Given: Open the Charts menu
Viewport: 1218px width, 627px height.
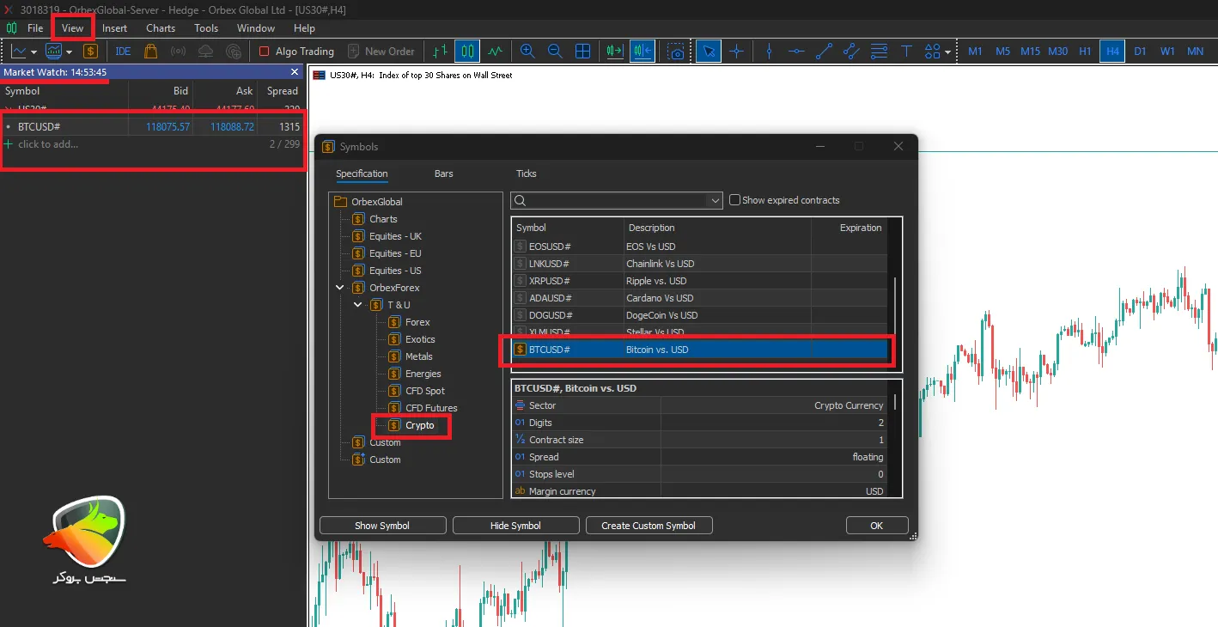Looking at the screenshot, I should (x=161, y=28).
